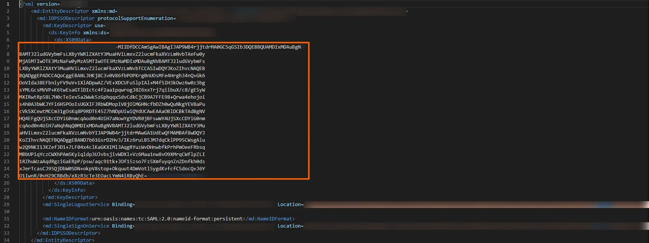This screenshot has width=649, height=243.
Task: Click the Binding attribute of SingleSignOnService
Action: pos(122,226)
